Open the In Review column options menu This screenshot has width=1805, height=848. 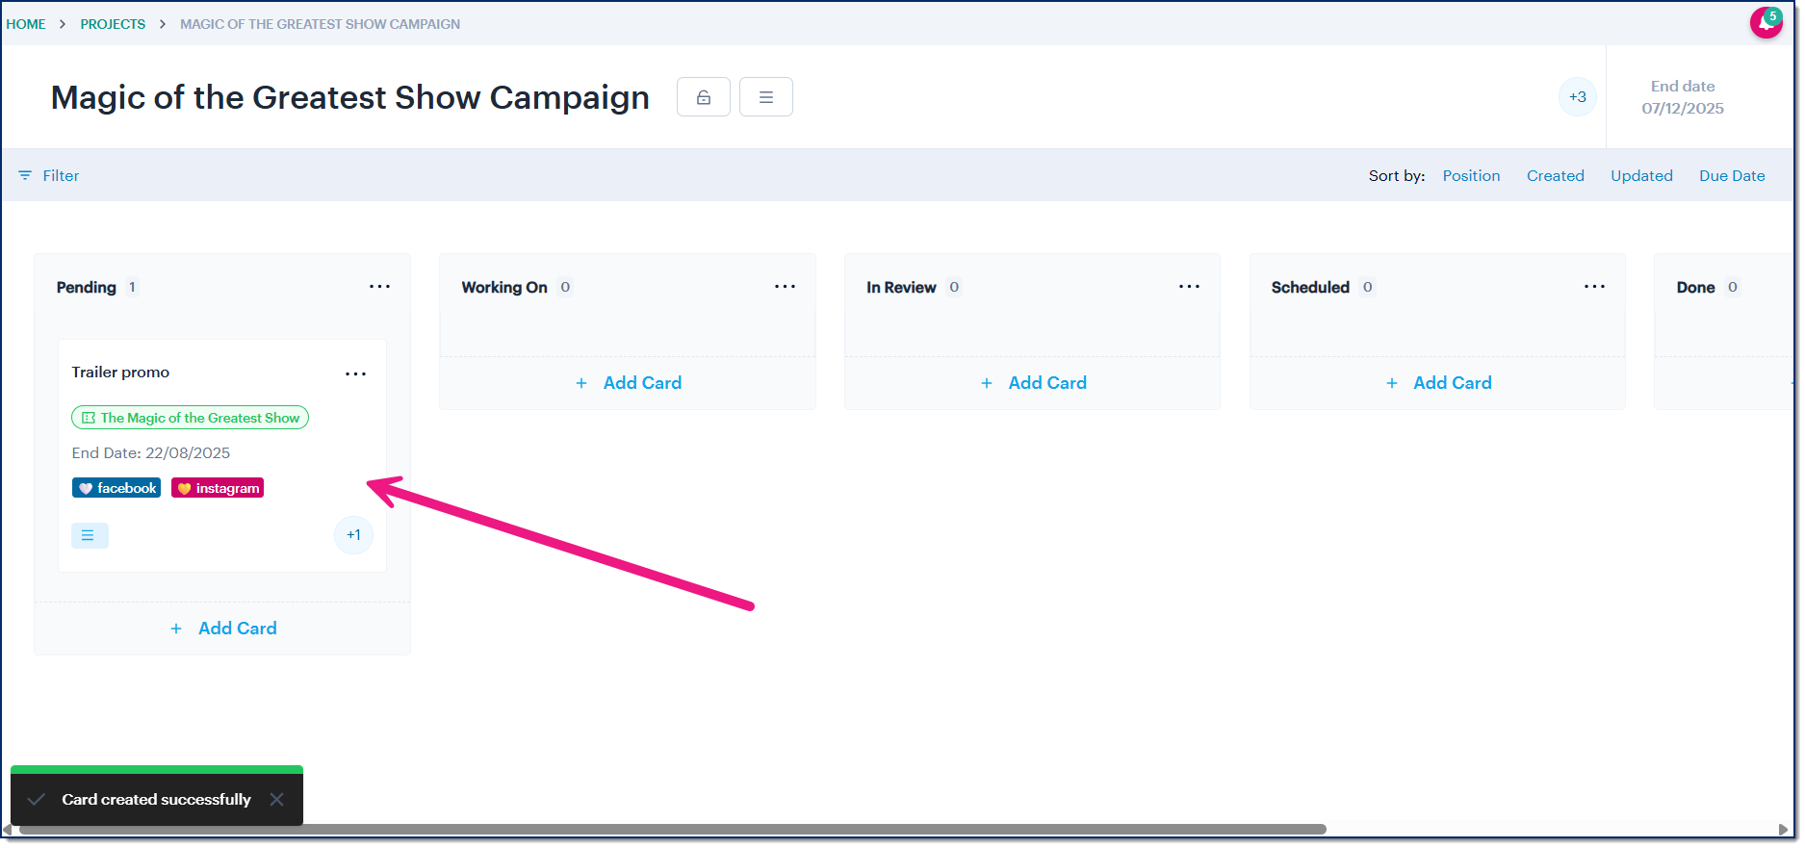click(1190, 287)
